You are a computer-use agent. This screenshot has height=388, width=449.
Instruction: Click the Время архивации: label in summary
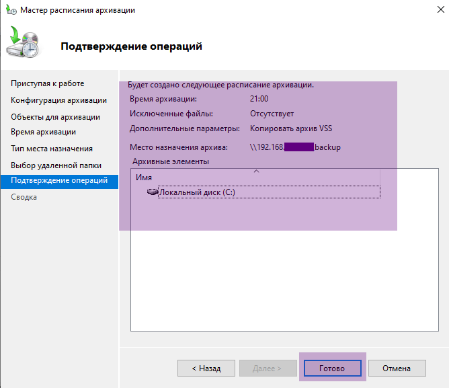pos(163,99)
